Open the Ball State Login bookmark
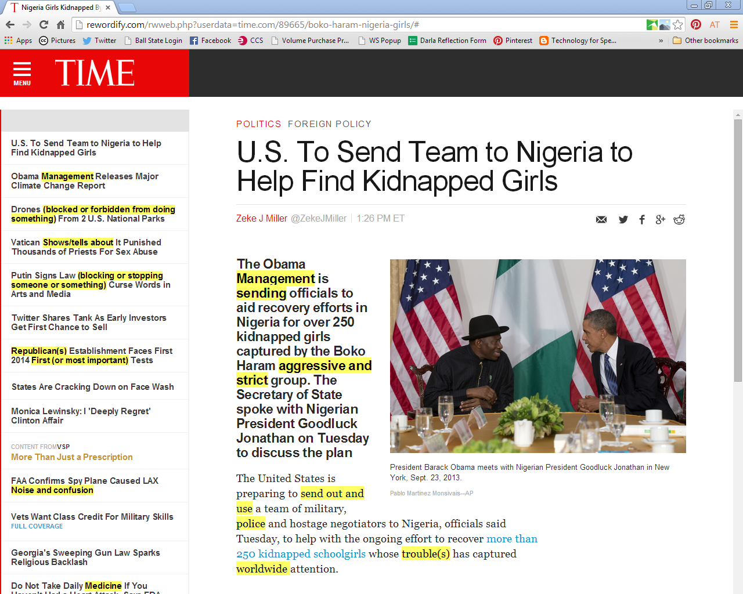The width and height of the screenshot is (743, 594). click(x=153, y=41)
